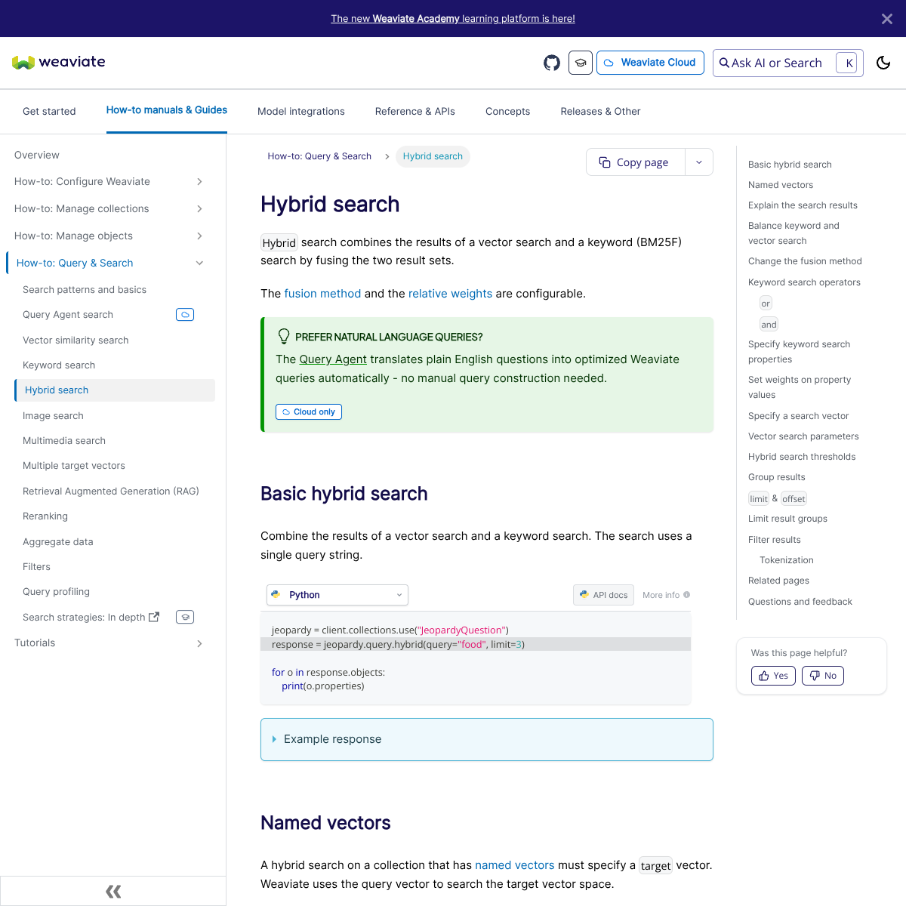The width and height of the screenshot is (906, 906).
Task: Expand How-to: Configure Weaviate chevron
Action: coord(199,181)
